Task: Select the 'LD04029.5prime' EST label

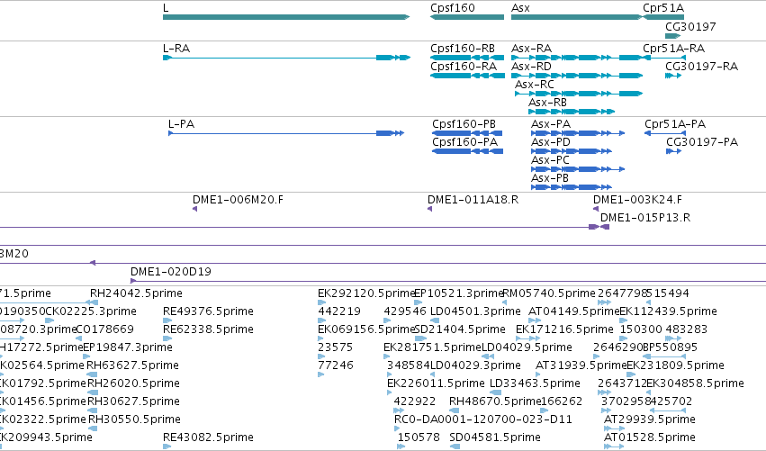Action: (x=527, y=347)
